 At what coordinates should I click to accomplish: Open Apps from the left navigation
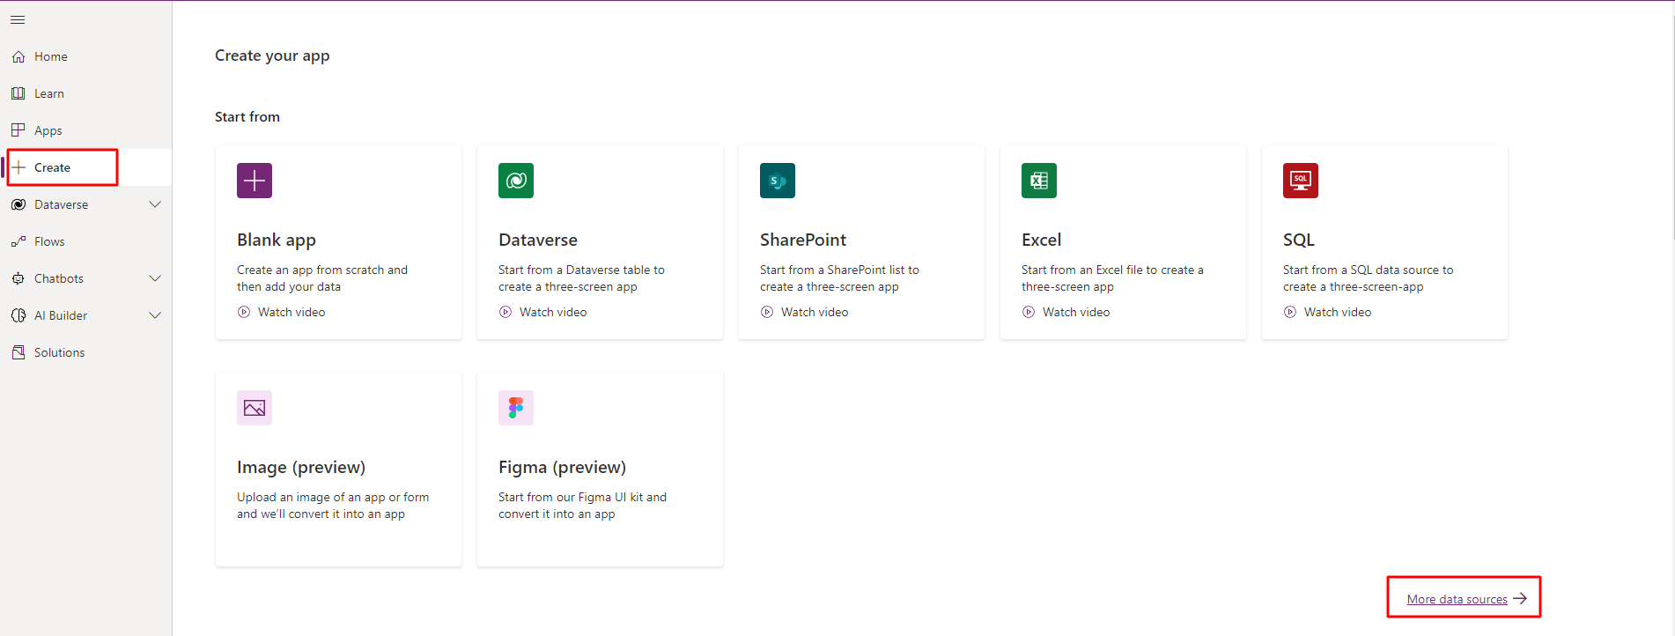tap(48, 130)
